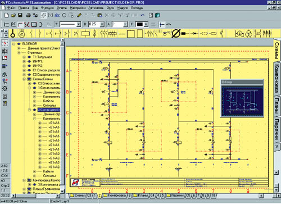The width and height of the screenshot is (281, 204).
Task: Toggle the right-angled line button
Action: click(x=20, y=24)
